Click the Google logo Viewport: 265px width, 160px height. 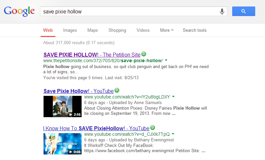(x=19, y=11)
